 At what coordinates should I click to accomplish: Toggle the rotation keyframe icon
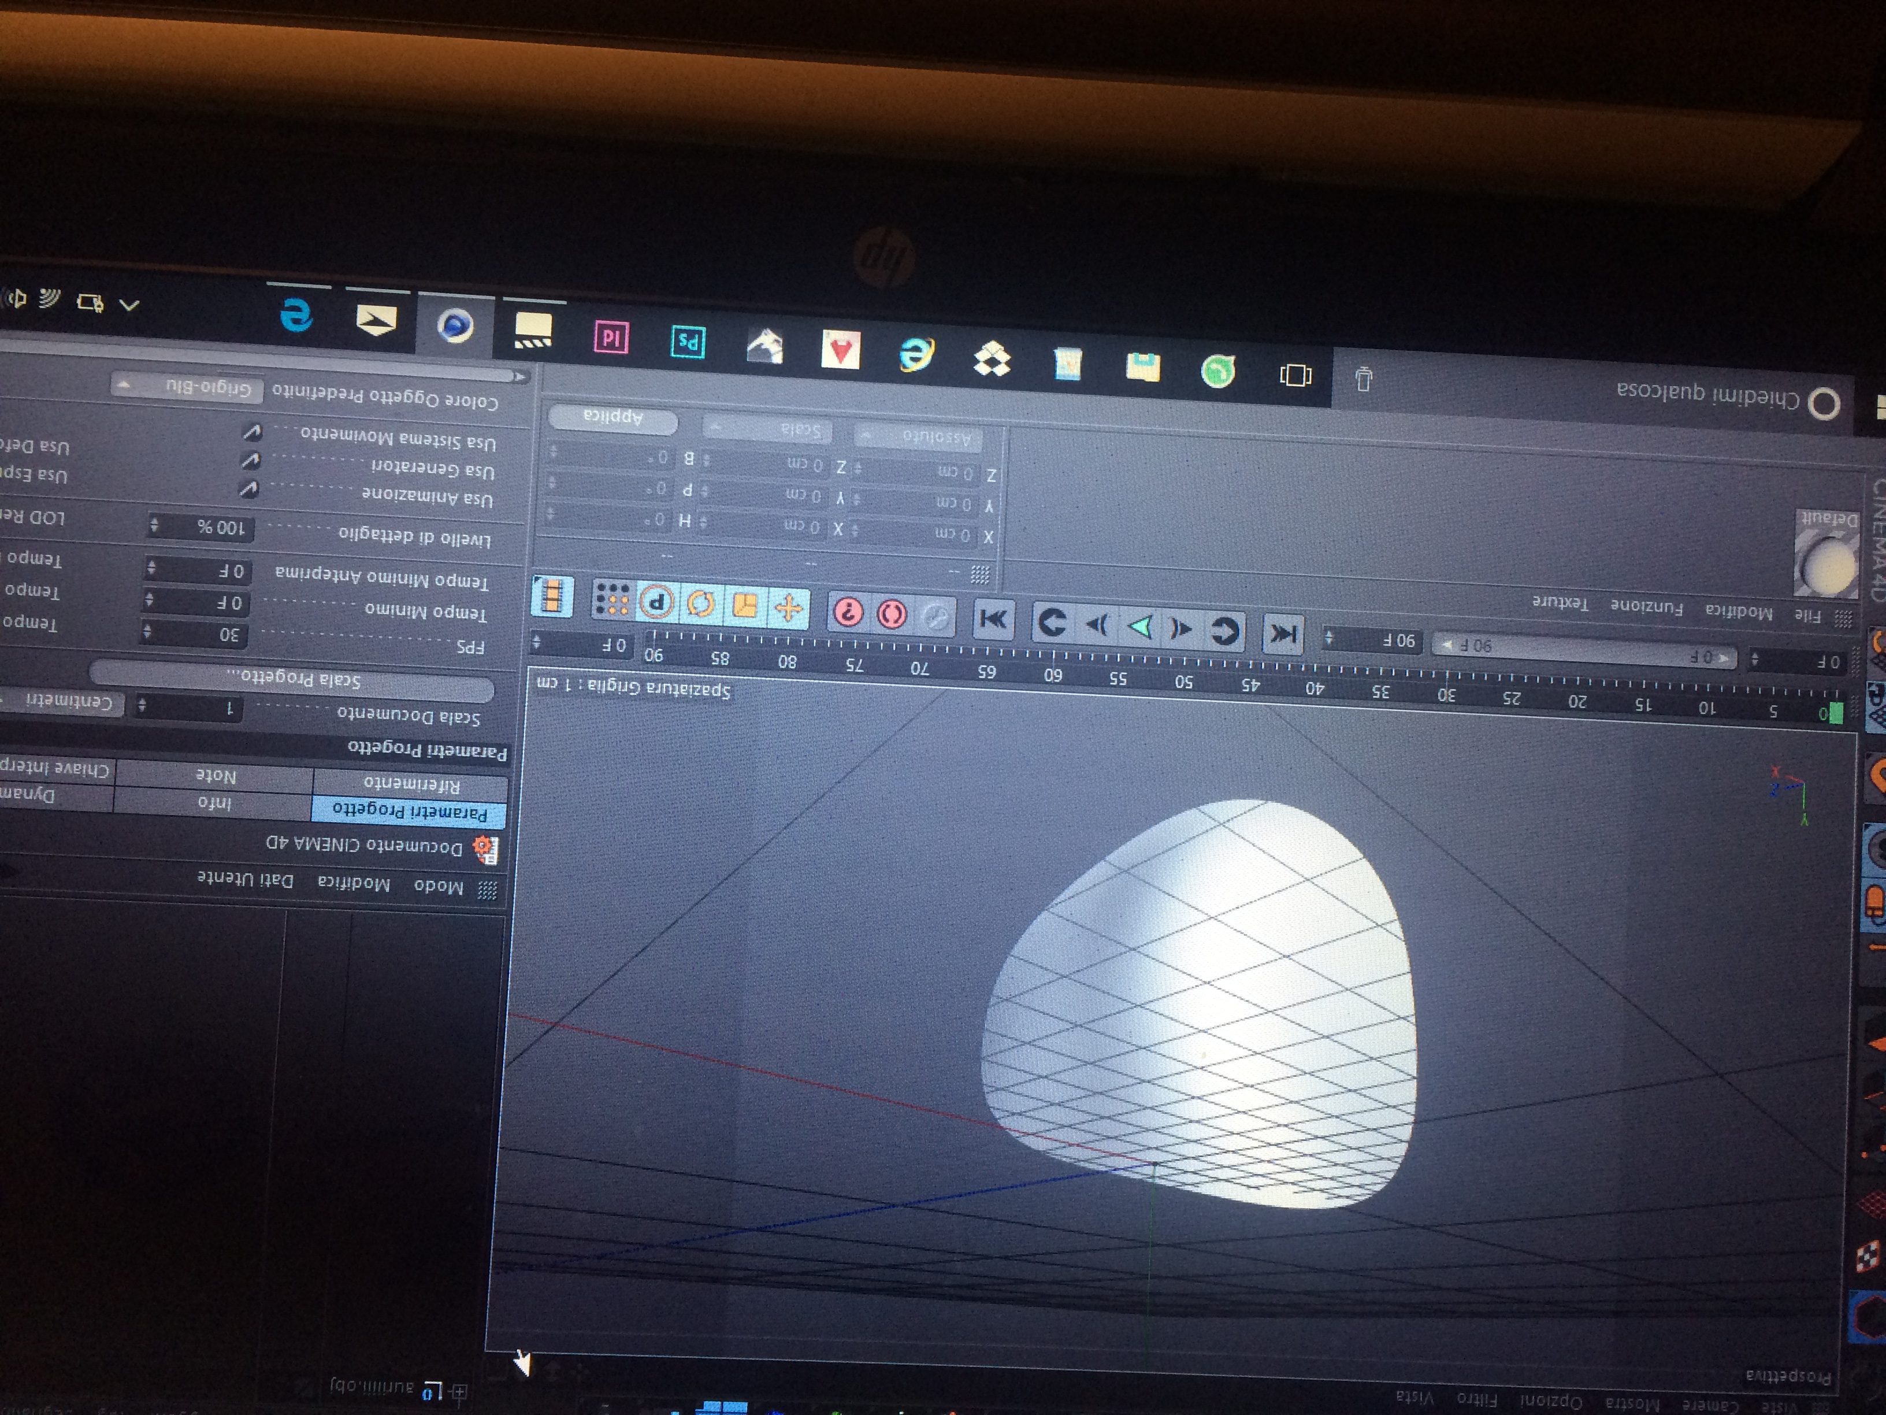click(x=700, y=604)
